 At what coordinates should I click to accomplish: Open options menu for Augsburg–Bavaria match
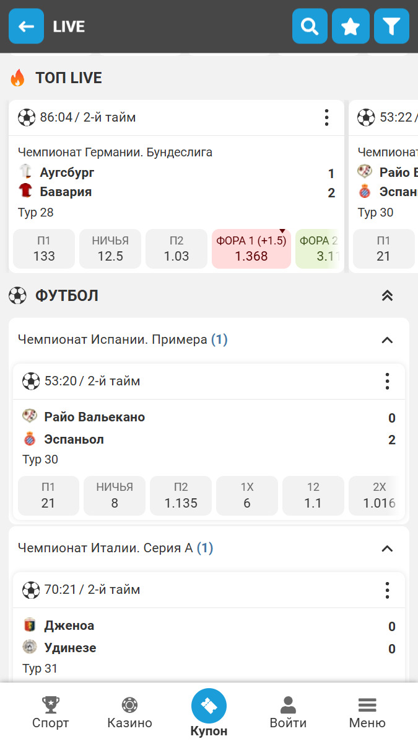[326, 117]
